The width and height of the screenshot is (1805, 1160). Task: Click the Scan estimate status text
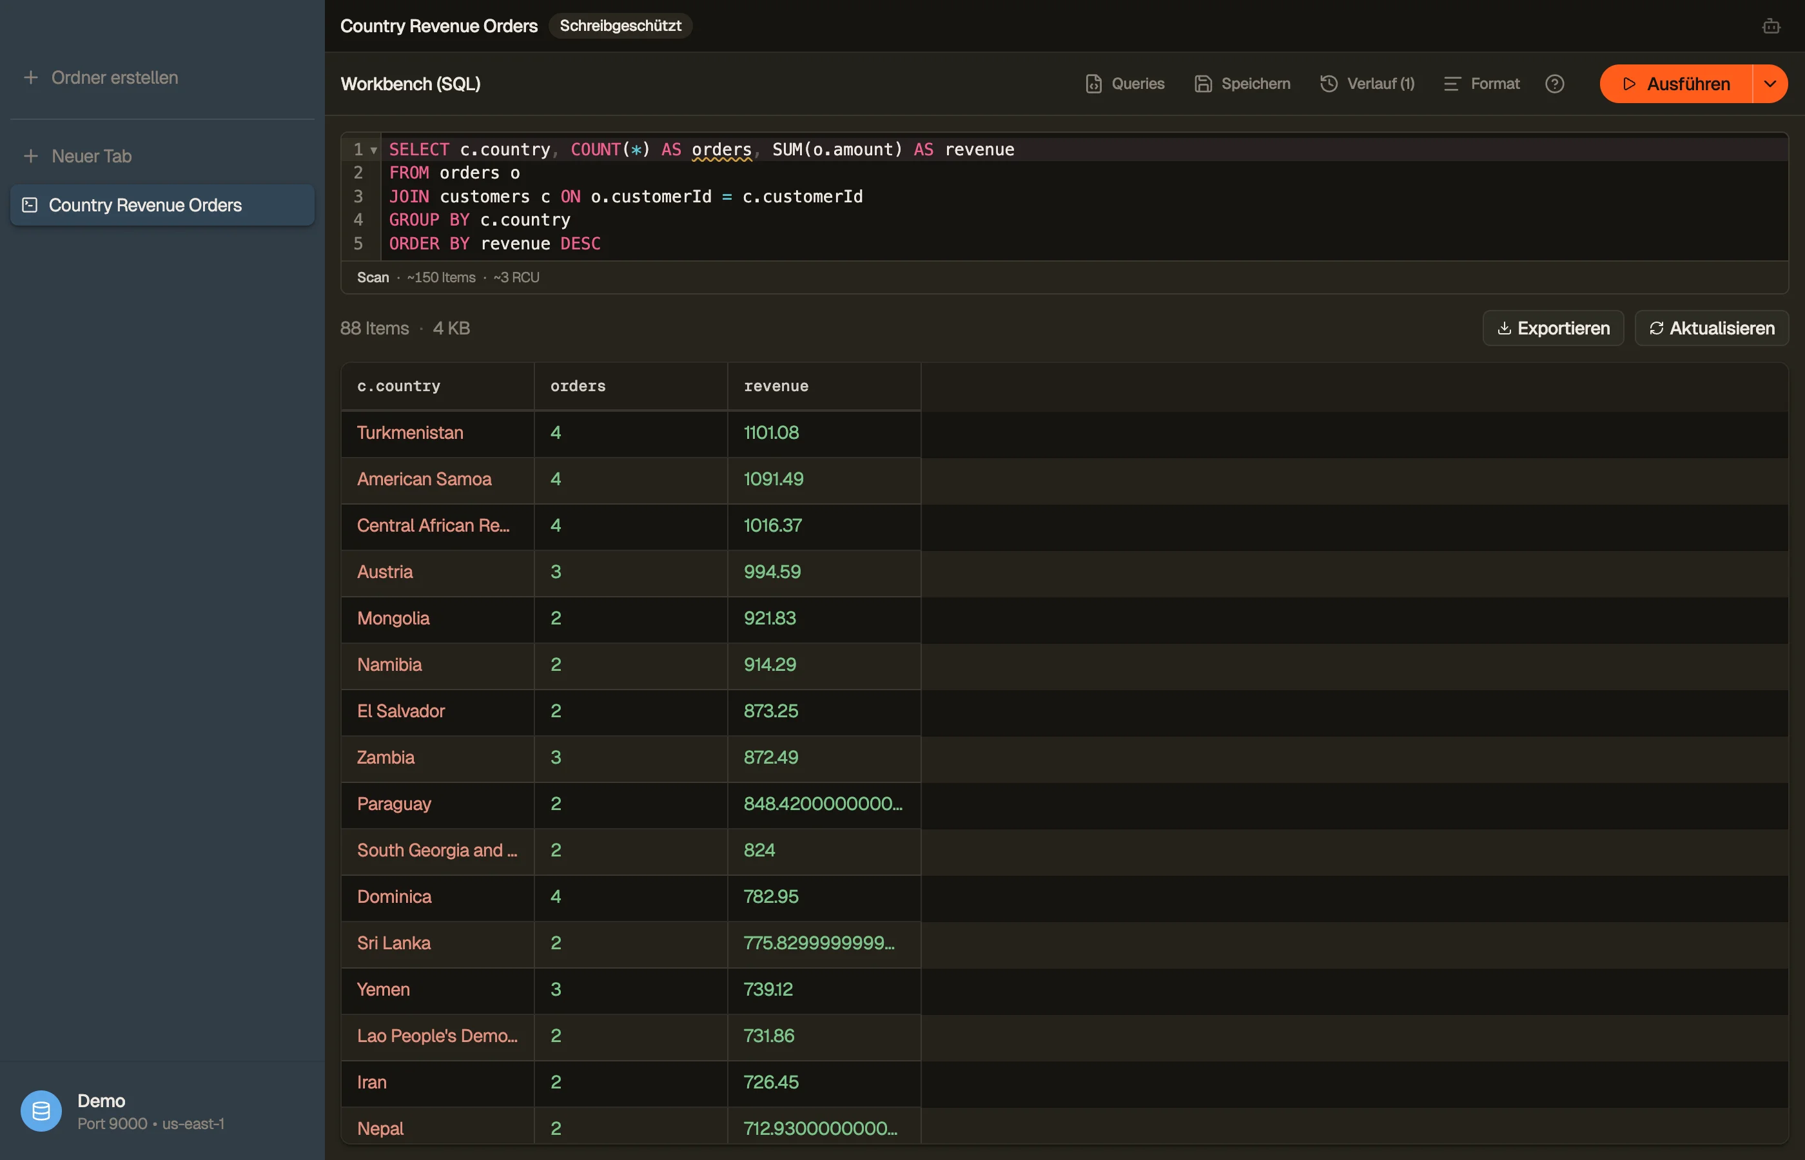(448, 278)
